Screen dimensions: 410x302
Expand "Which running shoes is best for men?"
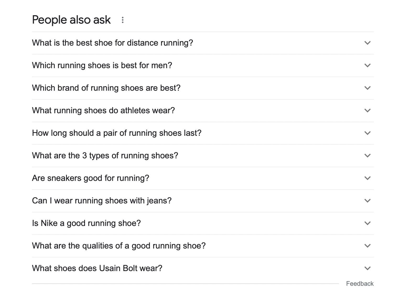(368, 66)
